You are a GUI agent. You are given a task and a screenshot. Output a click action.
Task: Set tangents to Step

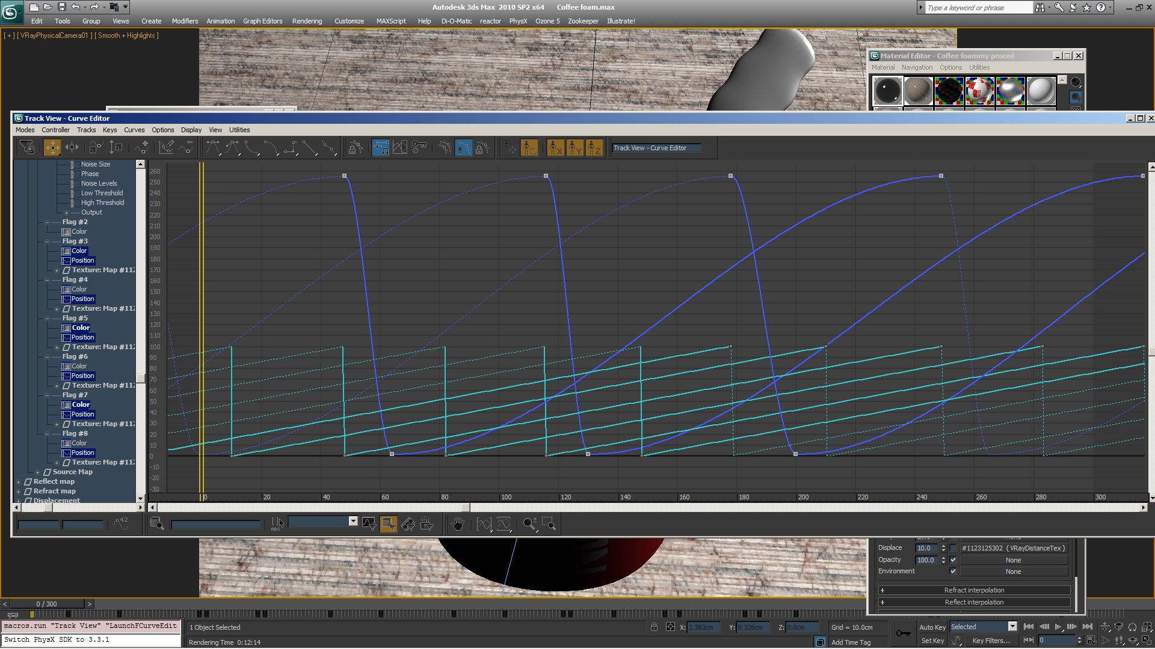pos(291,147)
